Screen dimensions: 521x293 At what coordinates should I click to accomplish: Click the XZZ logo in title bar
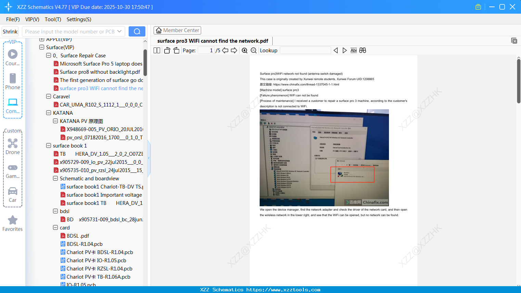(8, 7)
